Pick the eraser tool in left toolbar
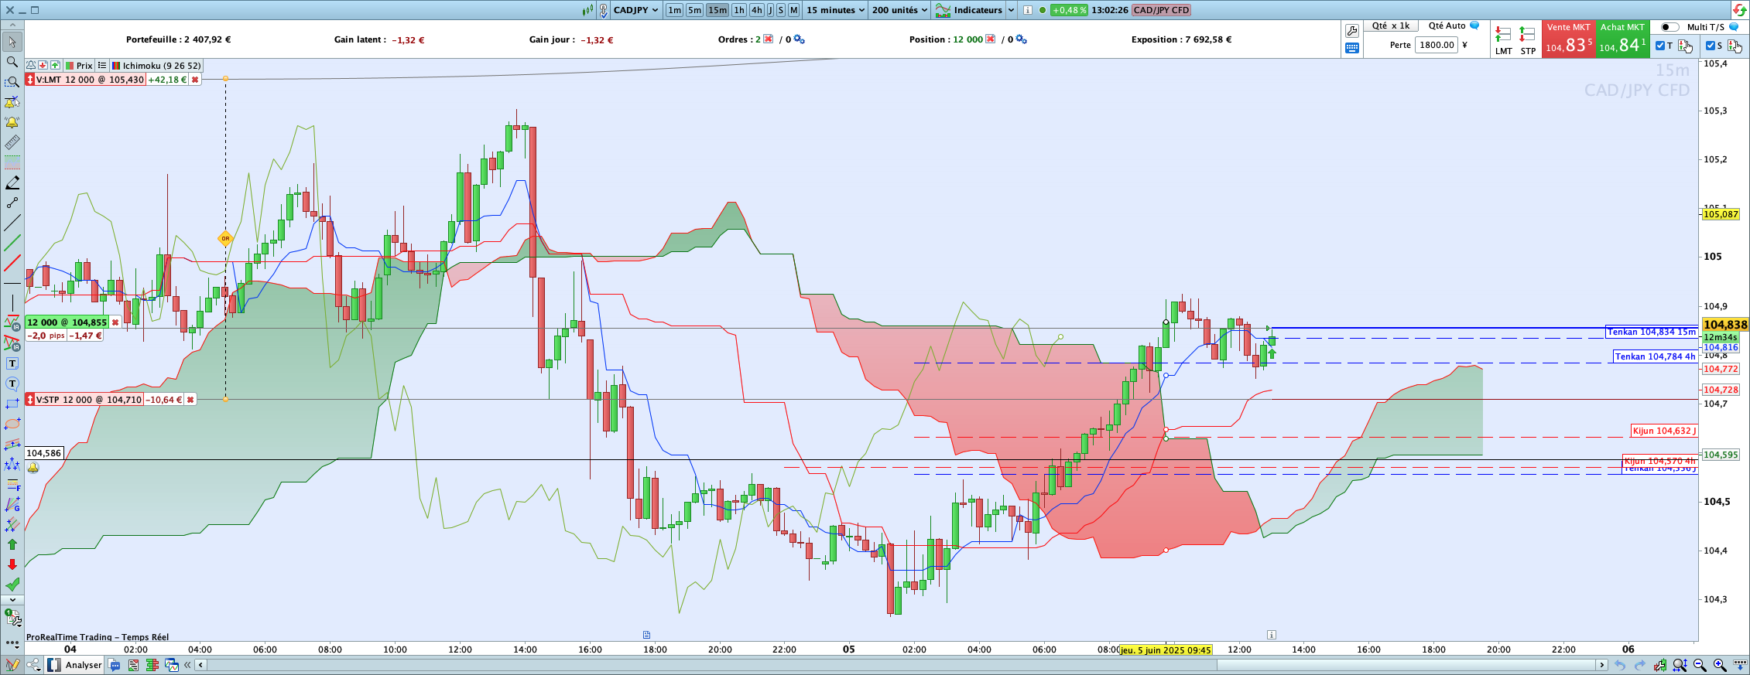The width and height of the screenshot is (1750, 675). (12, 182)
